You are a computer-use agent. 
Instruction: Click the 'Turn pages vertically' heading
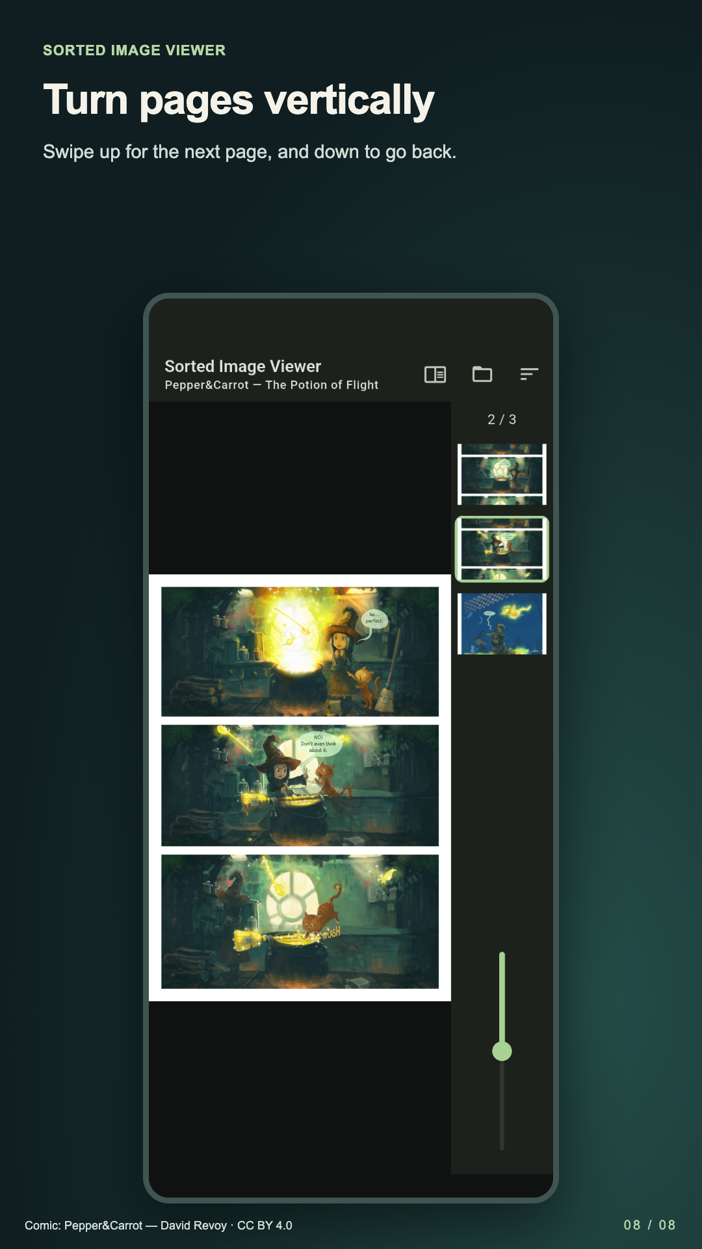click(239, 100)
